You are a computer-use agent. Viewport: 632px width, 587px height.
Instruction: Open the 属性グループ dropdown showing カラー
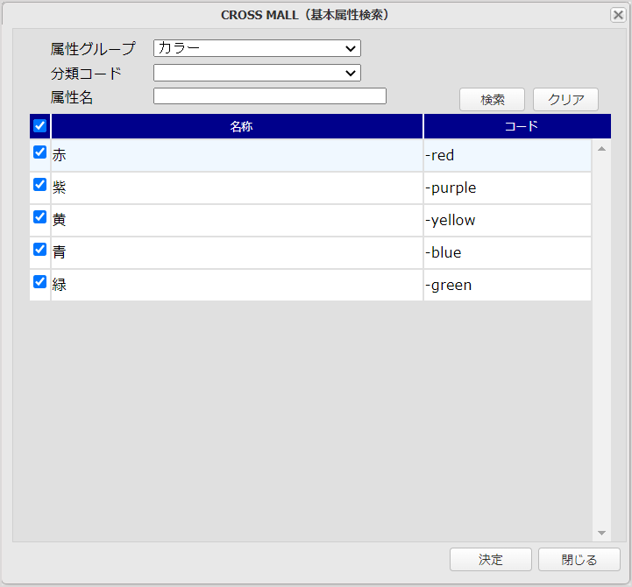[257, 48]
